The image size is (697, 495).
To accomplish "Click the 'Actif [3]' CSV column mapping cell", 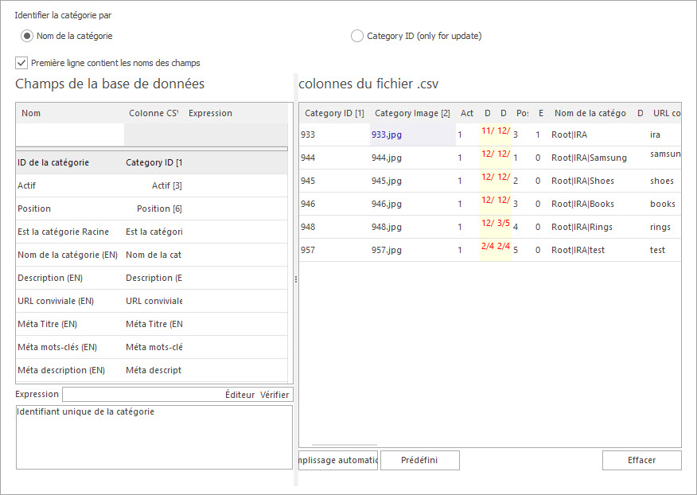I will [x=154, y=185].
